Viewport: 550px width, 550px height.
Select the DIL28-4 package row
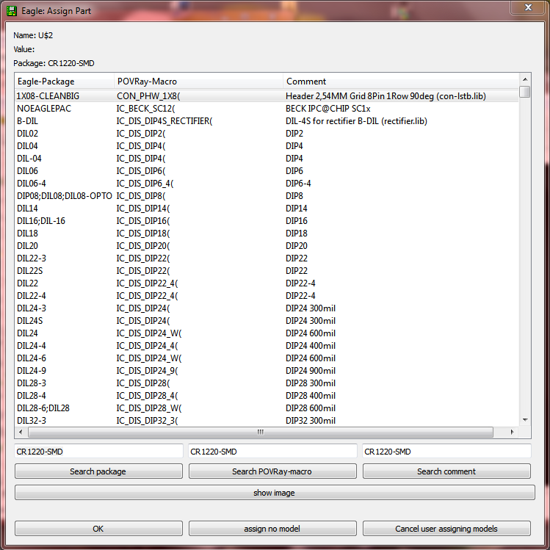point(267,396)
